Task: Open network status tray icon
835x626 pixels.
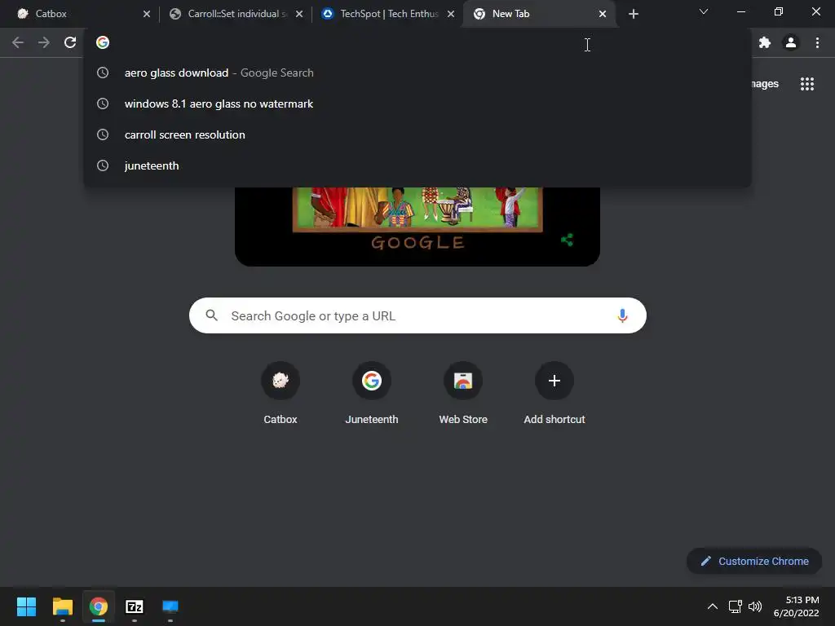Action: (x=736, y=606)
